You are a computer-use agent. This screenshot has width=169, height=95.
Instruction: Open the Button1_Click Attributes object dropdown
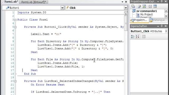point(166,31)
